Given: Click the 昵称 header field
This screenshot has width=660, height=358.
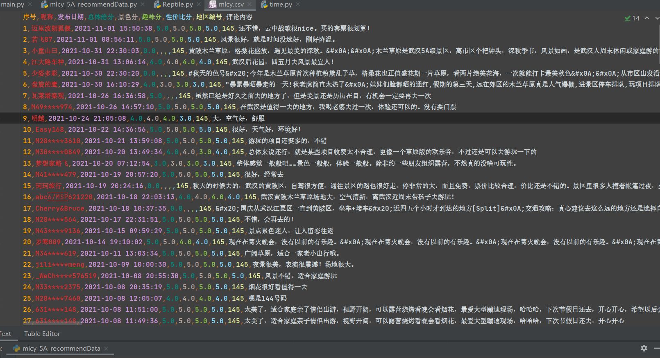Looking at the screenshot, I should point(47,17).
